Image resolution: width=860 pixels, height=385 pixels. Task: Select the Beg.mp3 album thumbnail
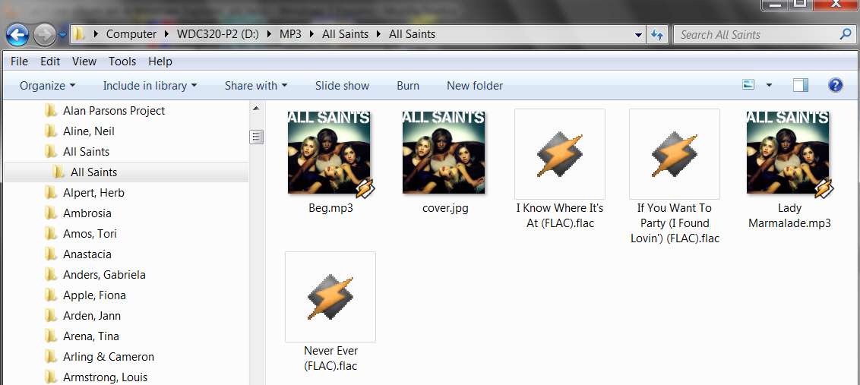pos(330,153)
